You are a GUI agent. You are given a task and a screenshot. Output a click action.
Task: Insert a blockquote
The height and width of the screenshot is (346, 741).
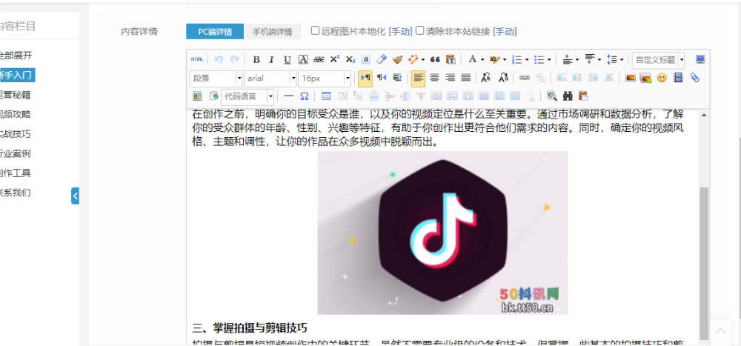(435, 59)
